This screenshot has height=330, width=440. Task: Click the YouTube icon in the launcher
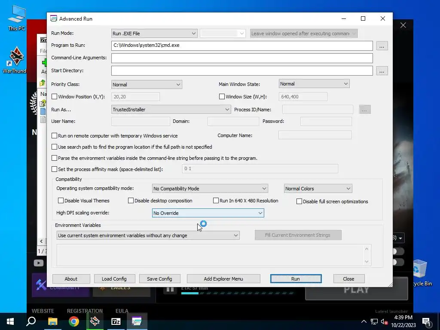pyautogui.click(x=38, y=263)
